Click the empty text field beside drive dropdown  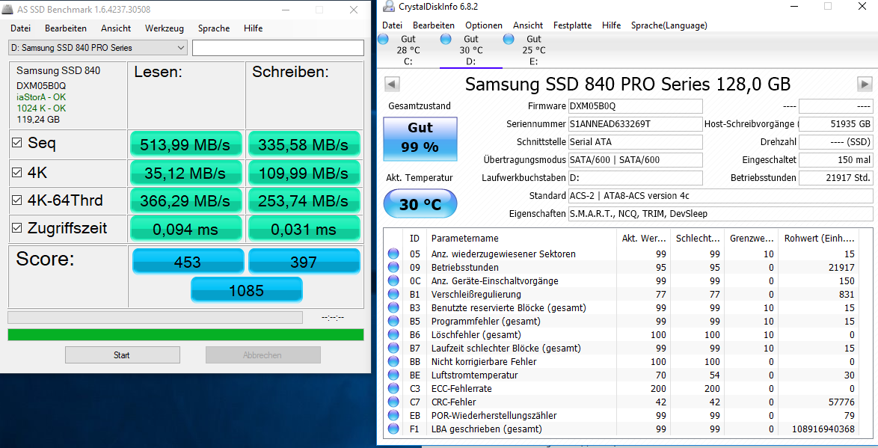pyautogui.click(x=277, y=48)
